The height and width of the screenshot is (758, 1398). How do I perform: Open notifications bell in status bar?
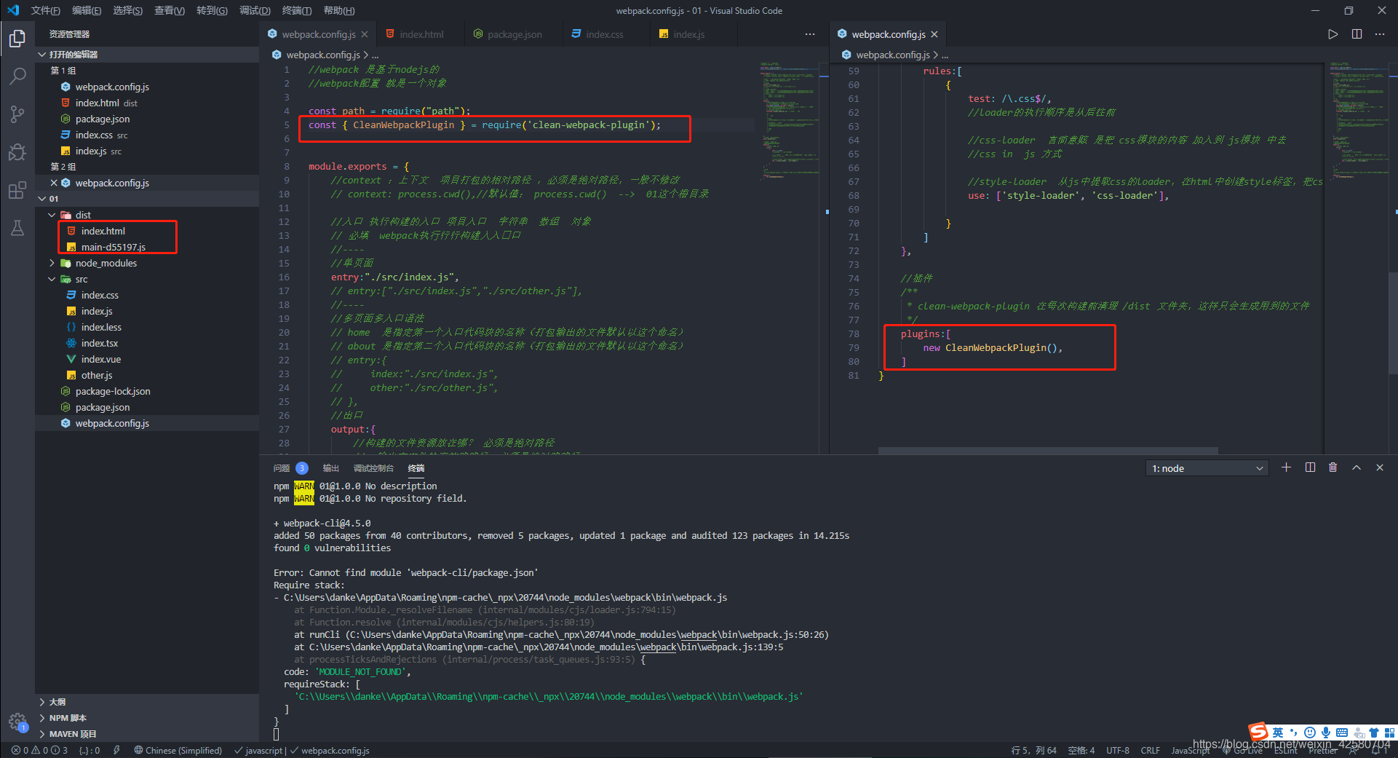[x=1377, y=750]
